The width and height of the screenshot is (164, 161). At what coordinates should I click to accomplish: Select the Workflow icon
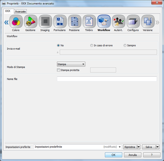(x=104, y=21)
